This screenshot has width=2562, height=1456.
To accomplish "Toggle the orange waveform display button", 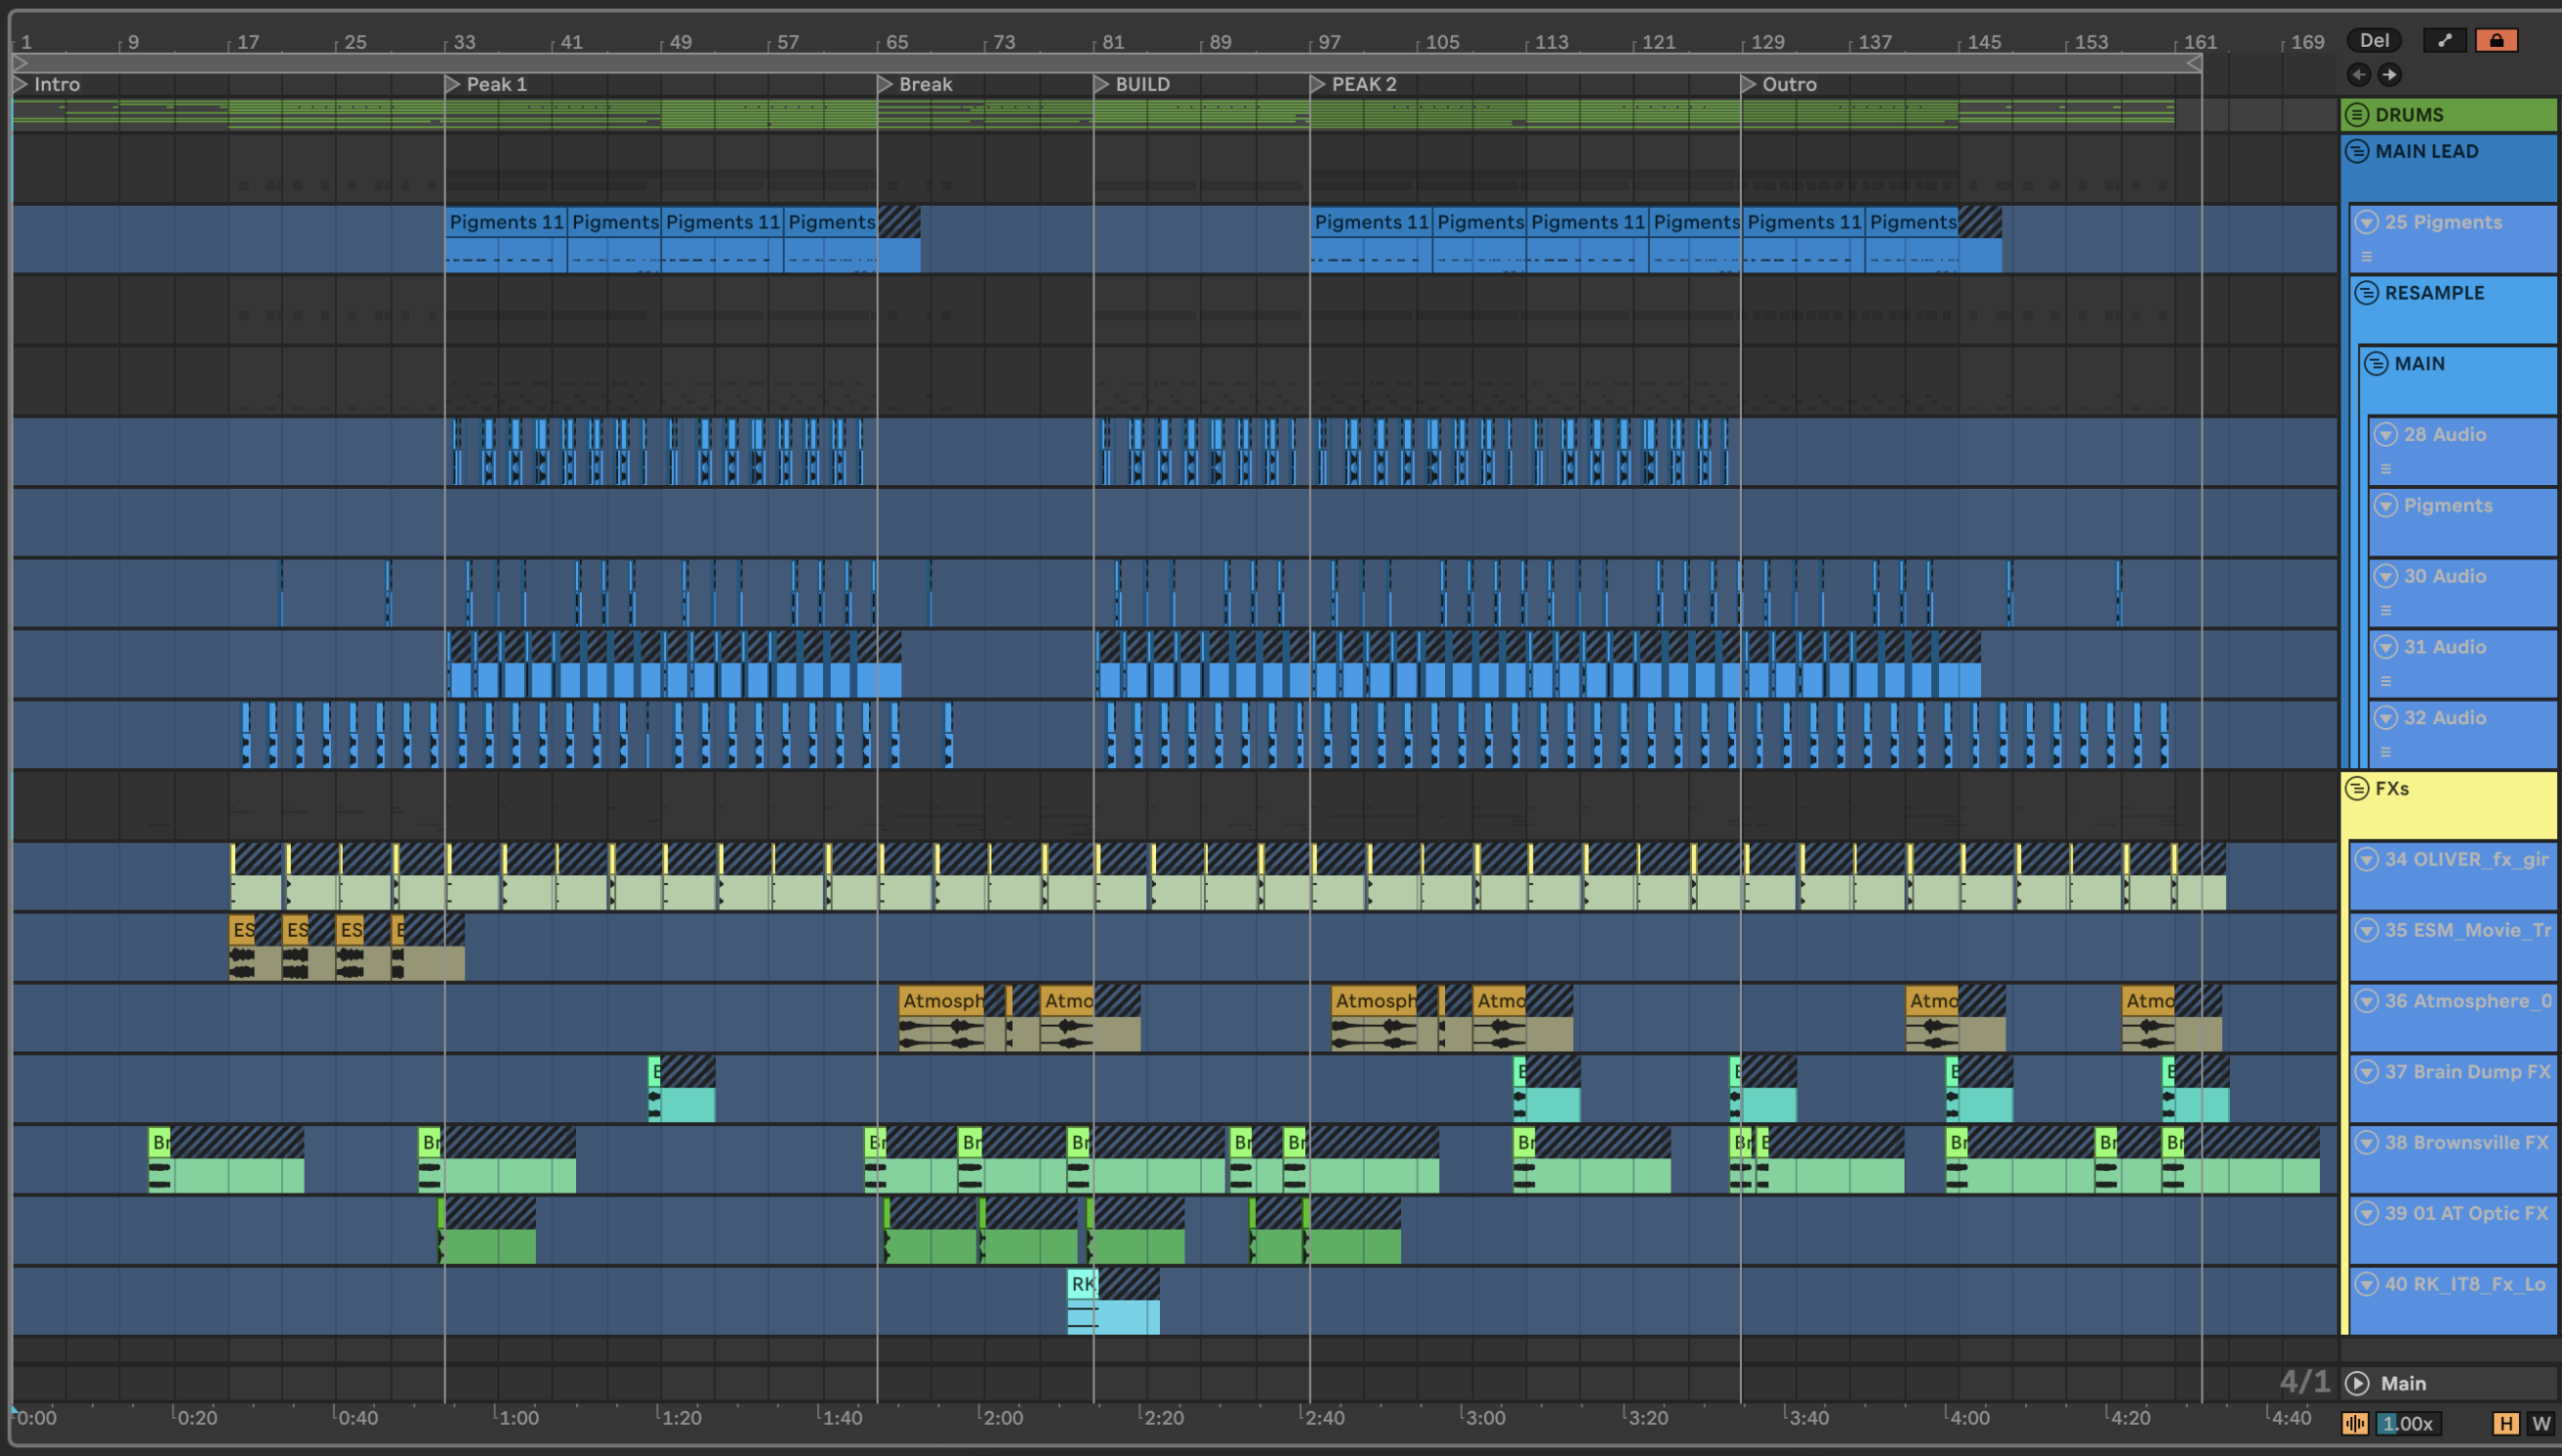I will click(2355, 1423).
